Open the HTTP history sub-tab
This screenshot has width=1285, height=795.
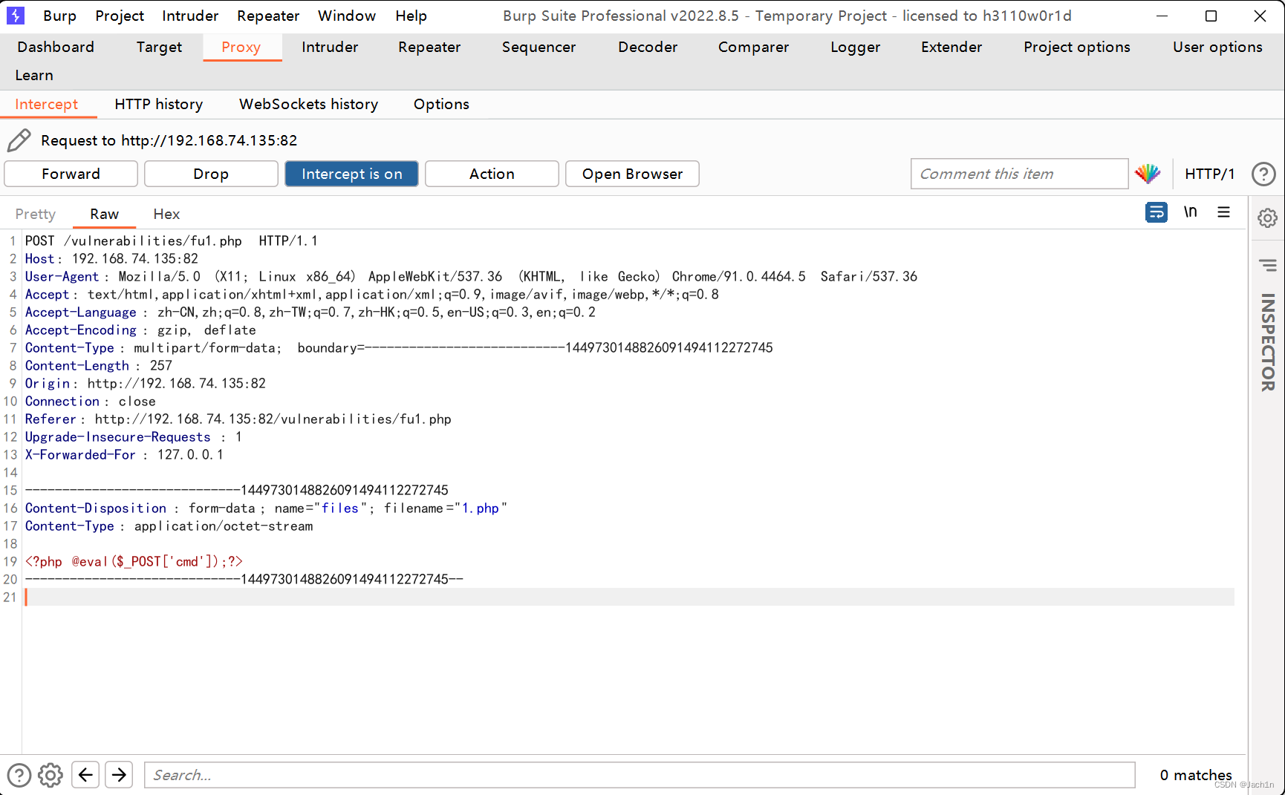158,104
